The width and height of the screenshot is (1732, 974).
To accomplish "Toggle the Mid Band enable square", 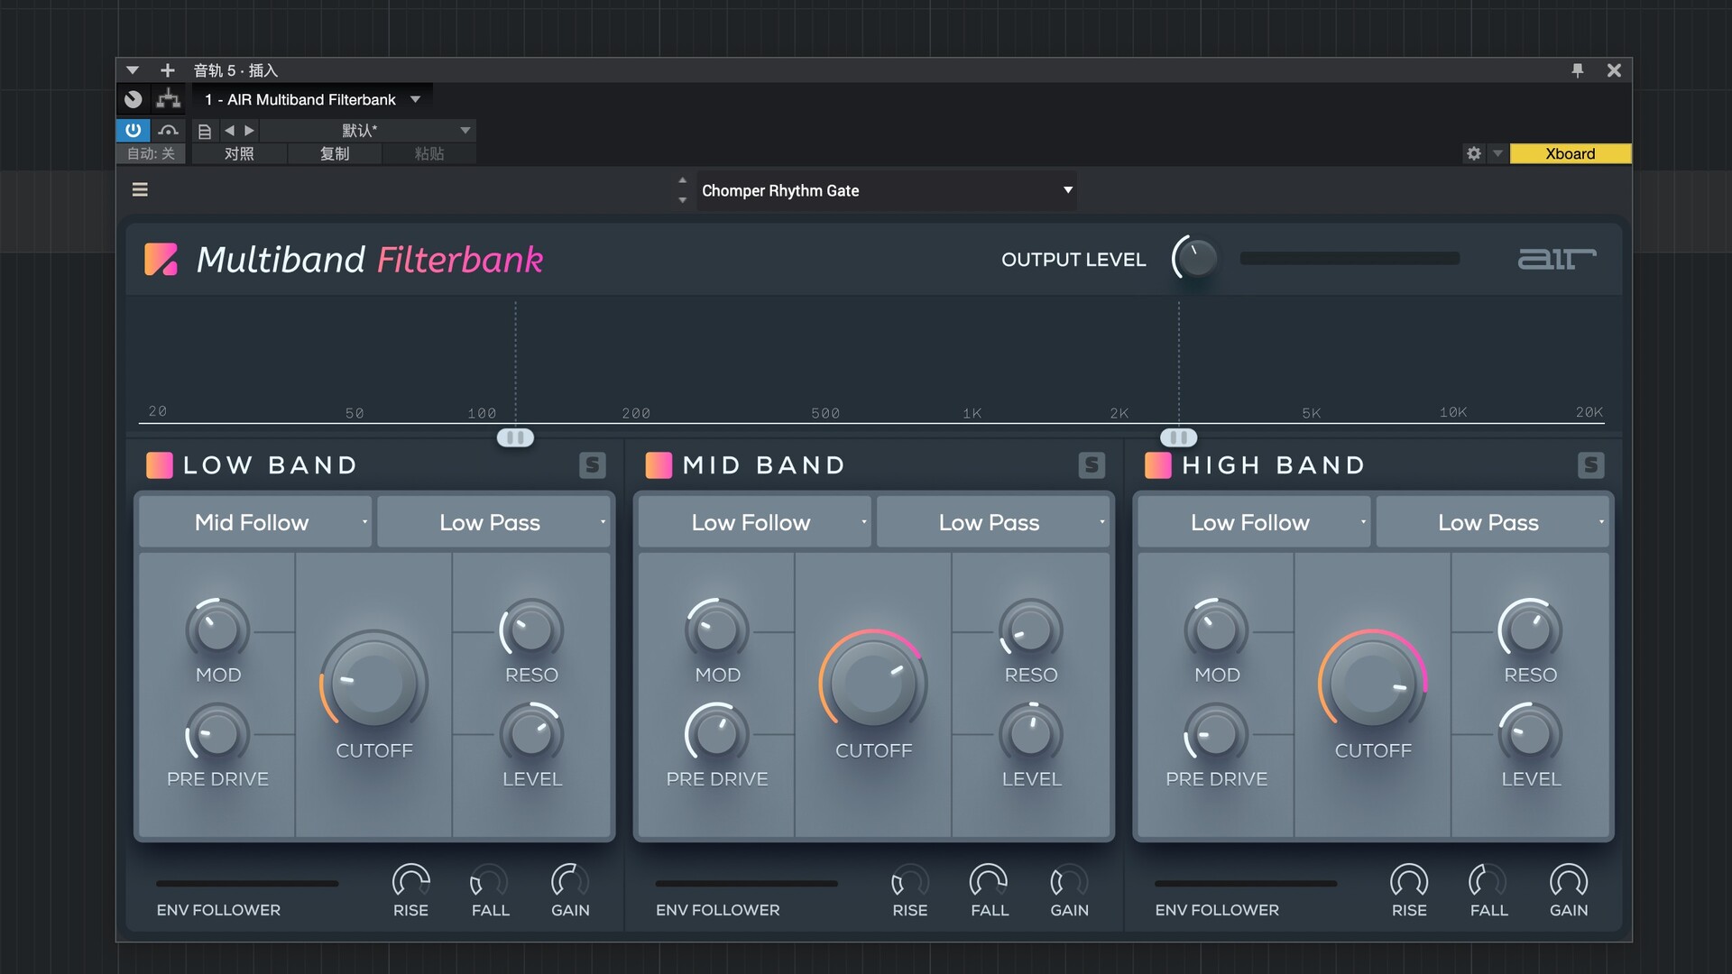I will pos(659,465).
